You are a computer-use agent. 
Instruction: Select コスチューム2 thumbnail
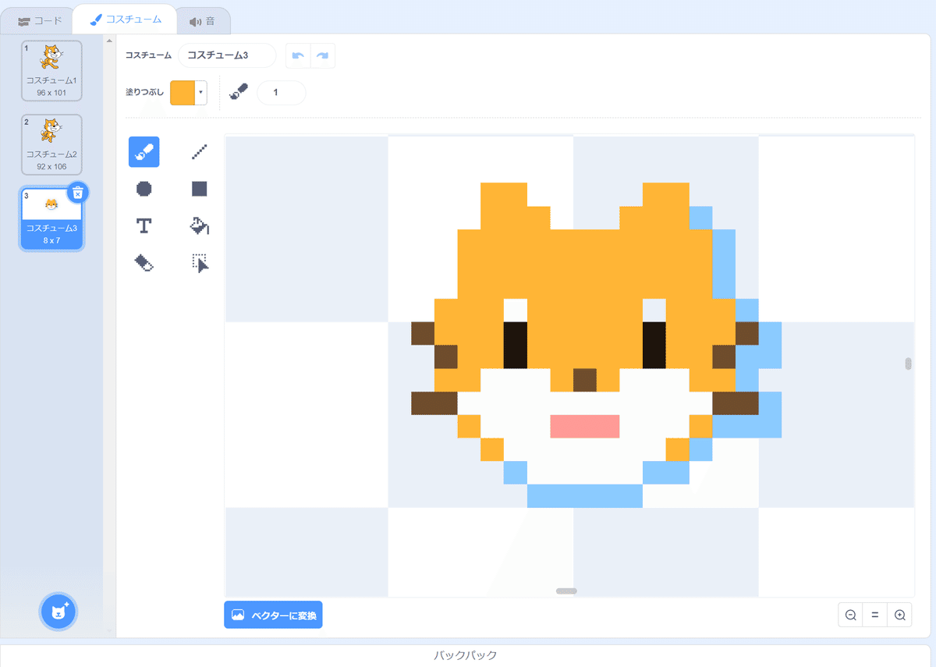pos(51,144)
